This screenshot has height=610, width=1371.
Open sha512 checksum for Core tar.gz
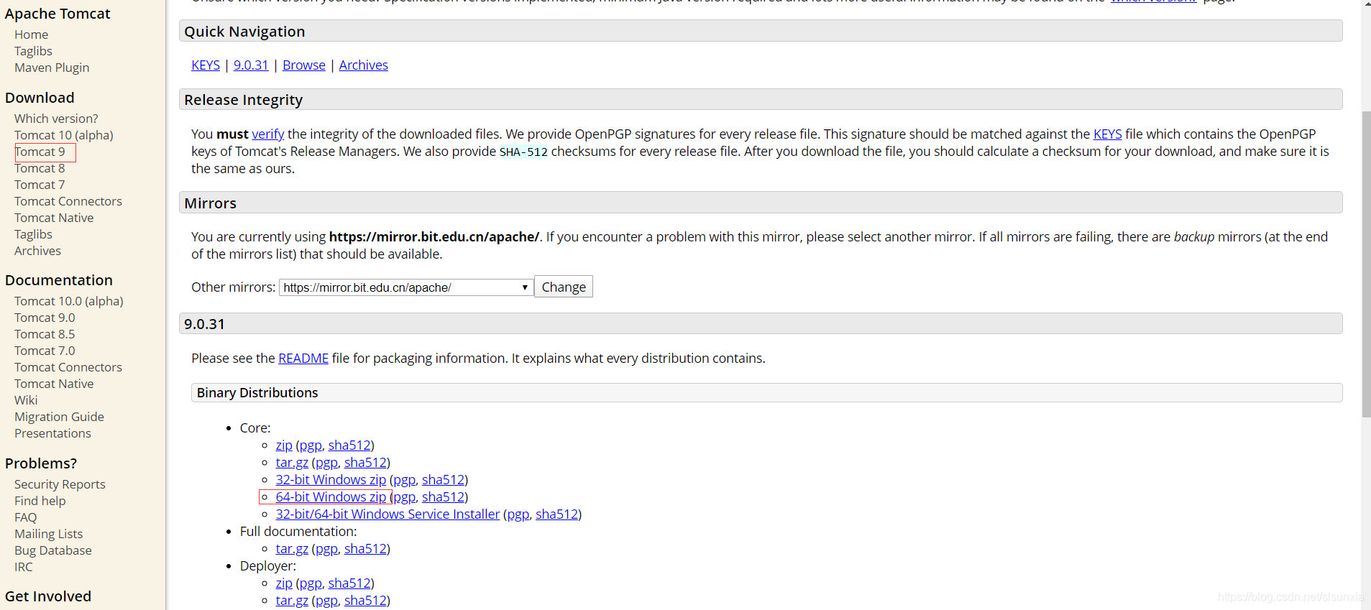[365, 463]
